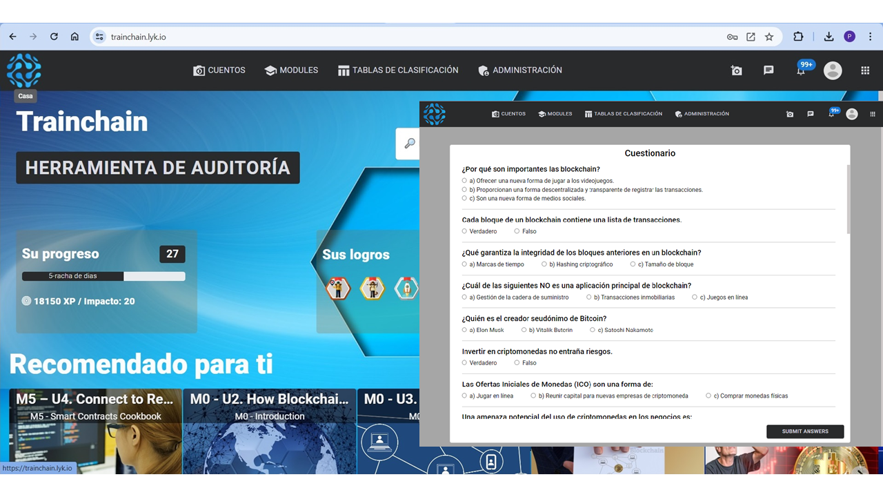Click the 18150 XP / Impacto: 20 text
The image size is (883, 497).
[x=79, y=301]
